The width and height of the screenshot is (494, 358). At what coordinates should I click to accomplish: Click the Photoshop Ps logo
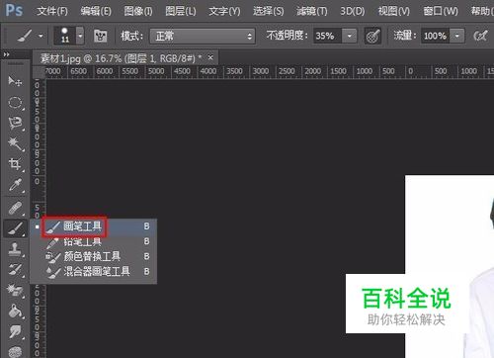pos(14,11)
